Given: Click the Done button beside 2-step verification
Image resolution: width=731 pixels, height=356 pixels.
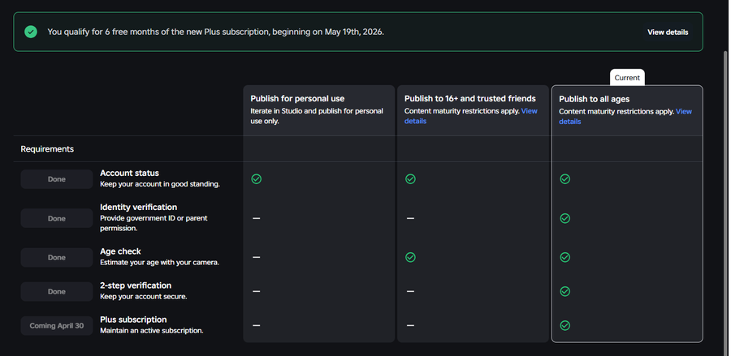Looking at the screenshot, I should (57, 291).
